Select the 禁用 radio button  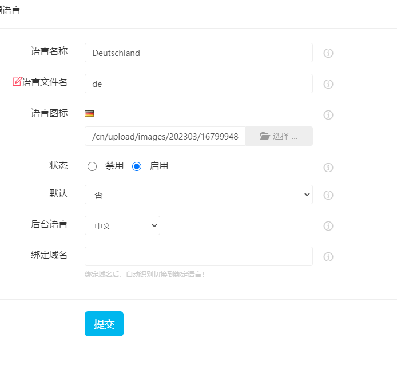click(x=92, y=166)
